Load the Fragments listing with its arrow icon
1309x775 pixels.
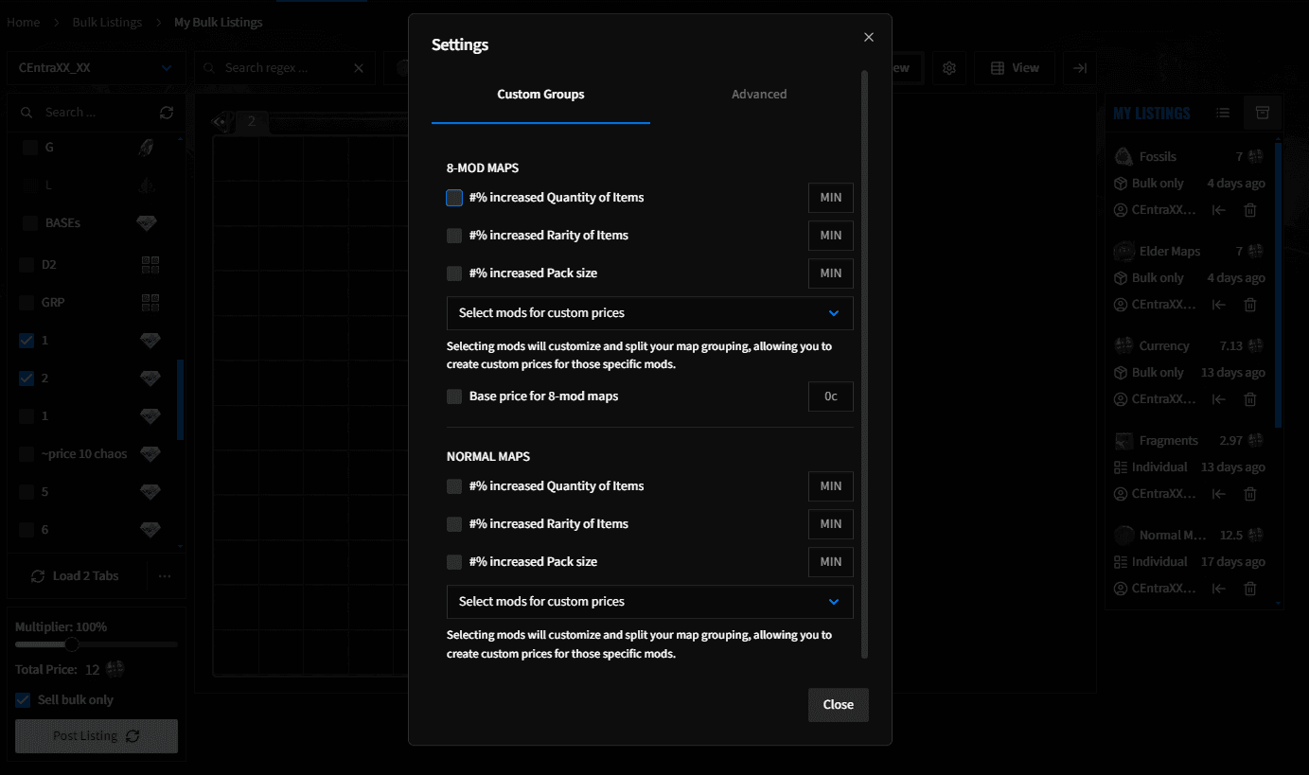click(x=1219, y=494)
